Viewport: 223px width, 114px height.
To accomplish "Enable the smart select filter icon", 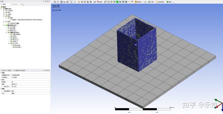I will (x=105, y=2).
